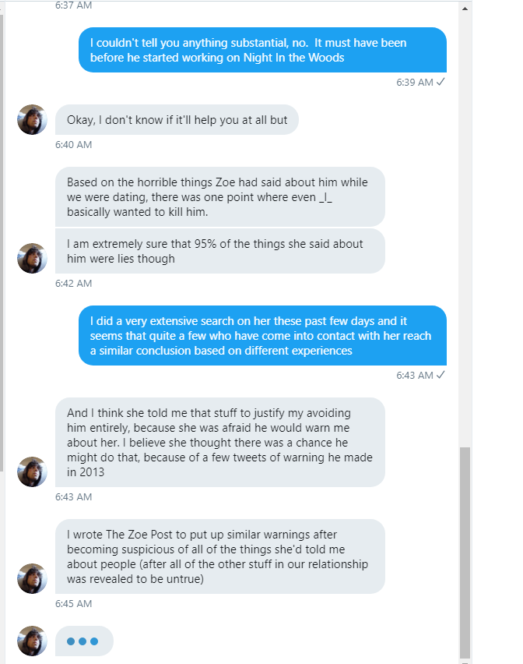Click the "I am extremely sure that 95%" bubble

[219, 251]
